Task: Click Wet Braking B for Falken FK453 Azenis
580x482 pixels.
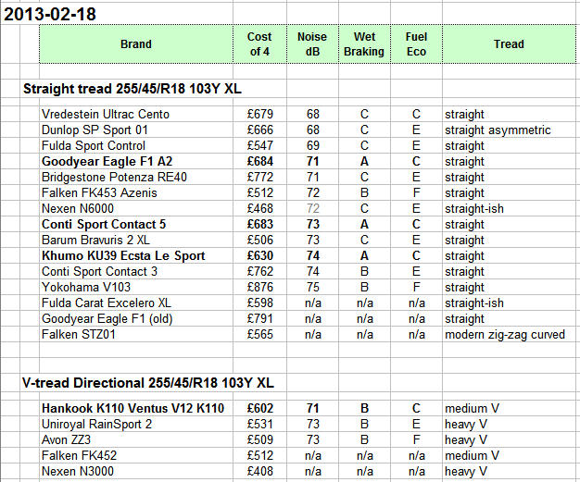Action: point(364,192)
